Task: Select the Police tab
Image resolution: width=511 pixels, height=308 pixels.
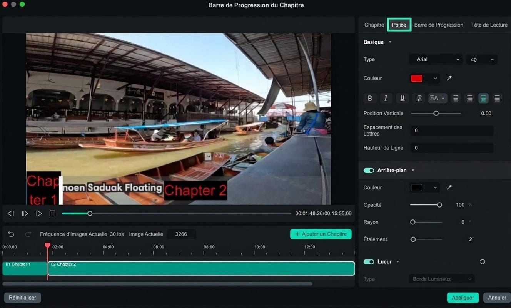Action: pyautogui.click(x=399, y=25)
